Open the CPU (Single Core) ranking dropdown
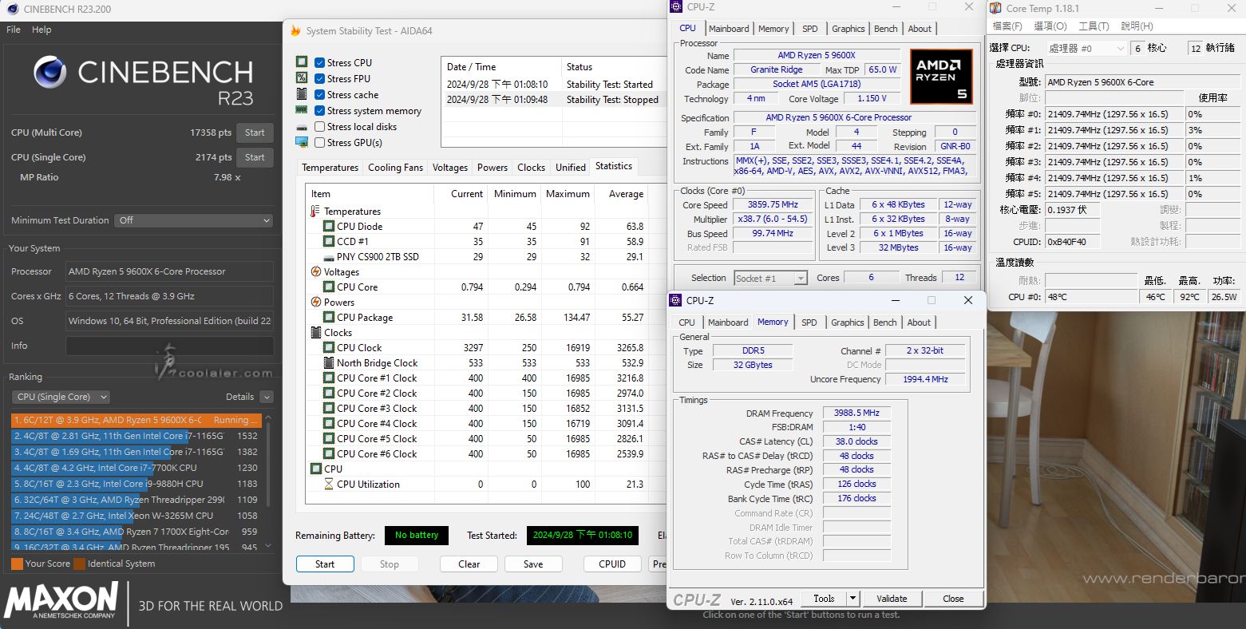The width and height of the screenshot is (1246, 629). 61,397
